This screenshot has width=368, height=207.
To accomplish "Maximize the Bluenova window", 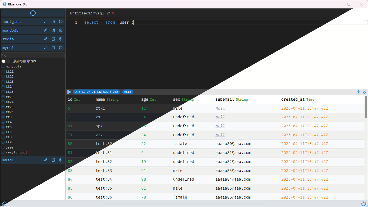I will tap(349, 4).
